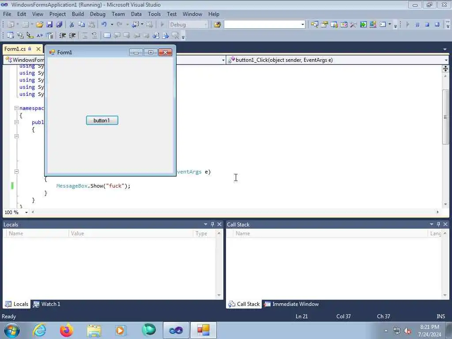Click the Uncomment Lines icon

coord(94,35)
